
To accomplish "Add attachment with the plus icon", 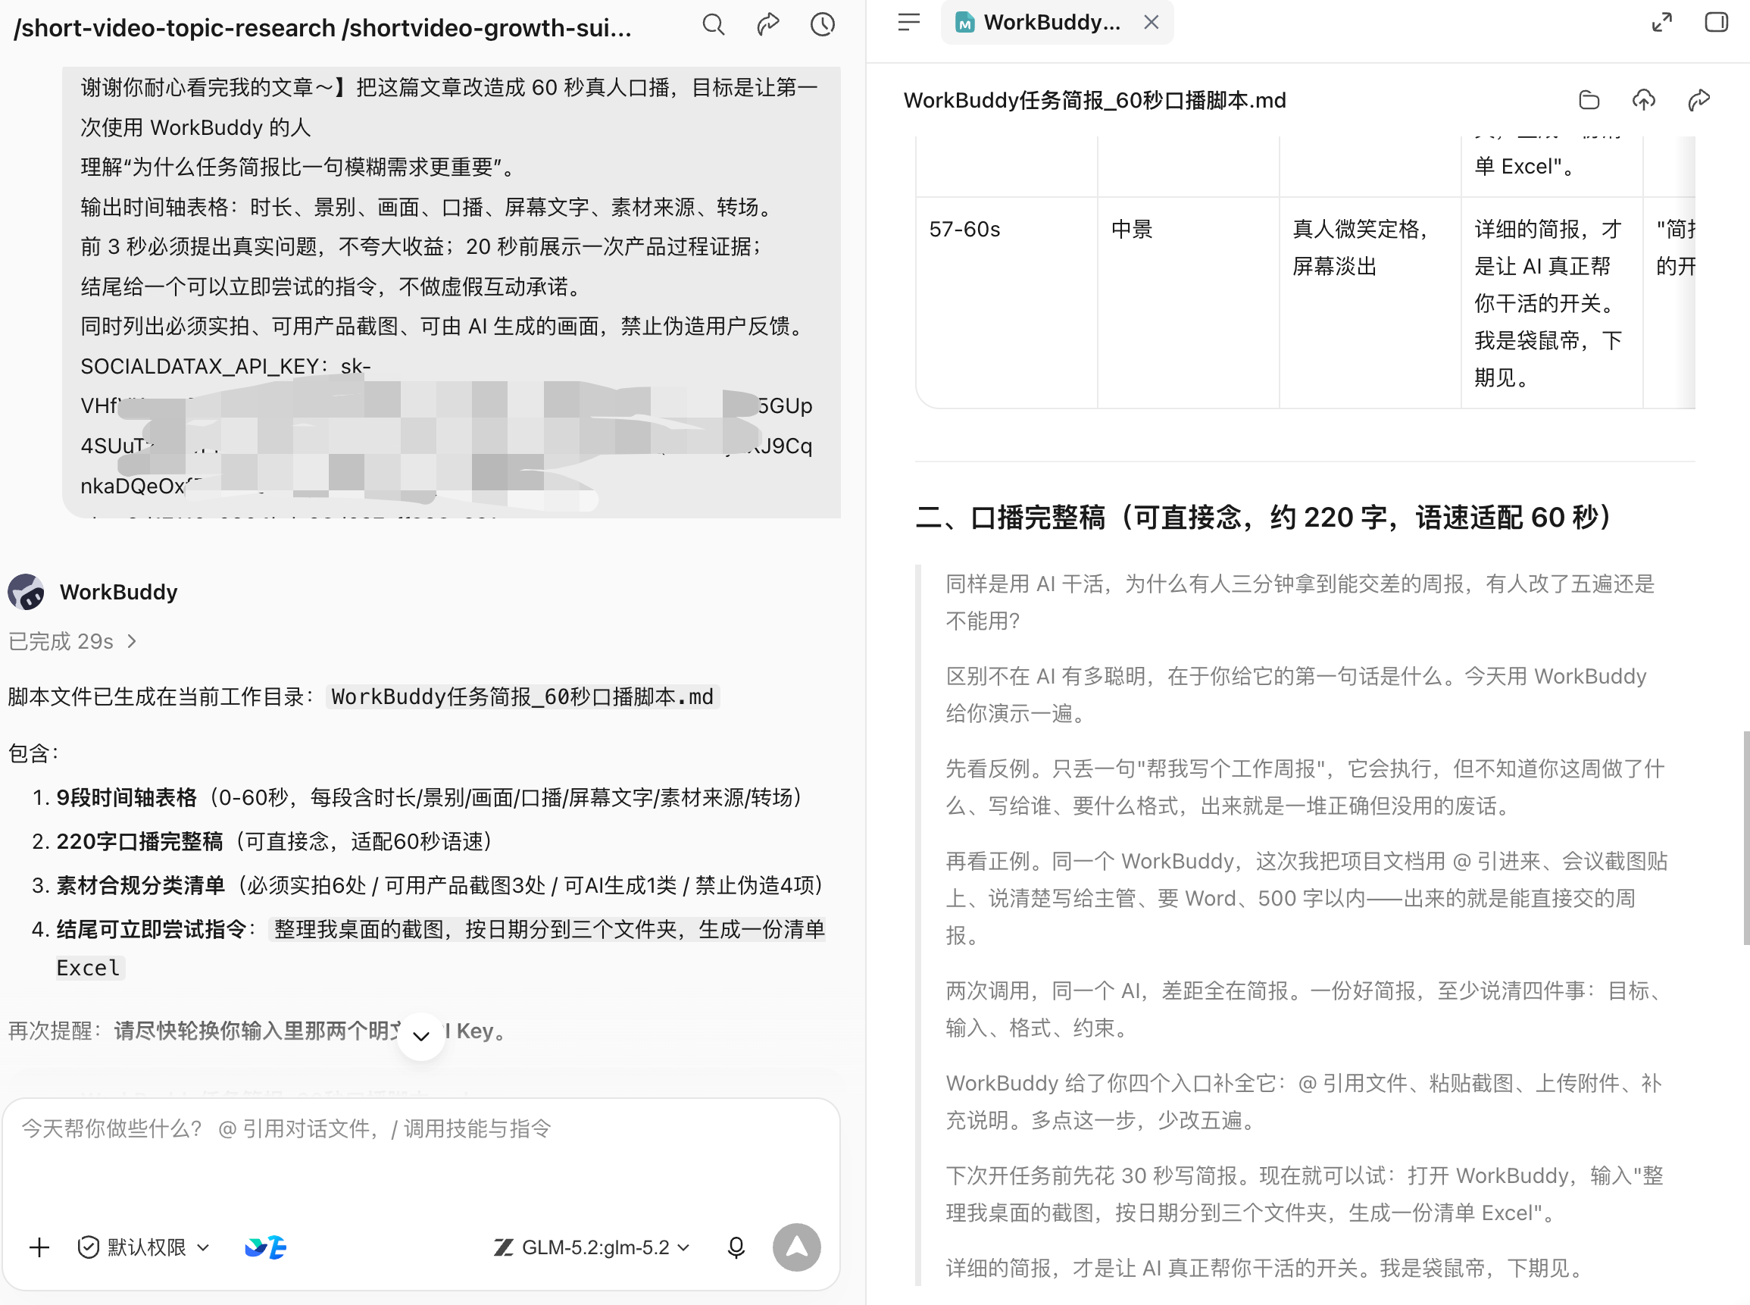I will pos(39,1247).
